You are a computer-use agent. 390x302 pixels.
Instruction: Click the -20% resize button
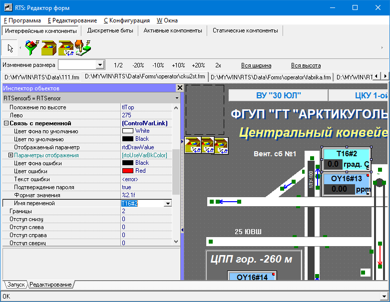pos(138,65)
